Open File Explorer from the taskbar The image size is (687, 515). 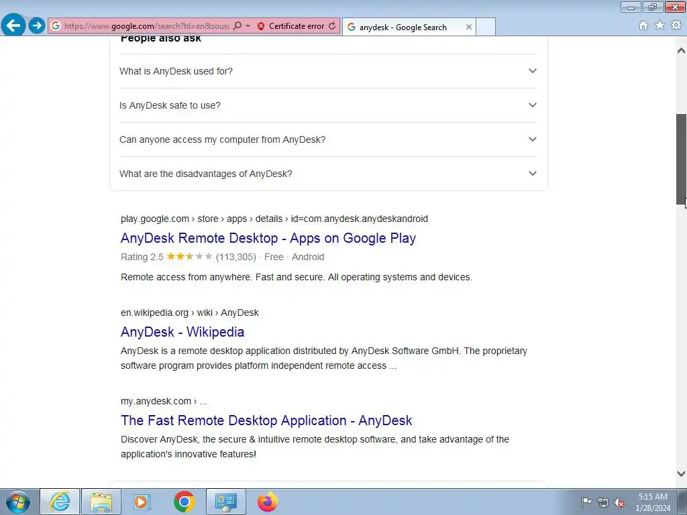[x=101, y=502]
